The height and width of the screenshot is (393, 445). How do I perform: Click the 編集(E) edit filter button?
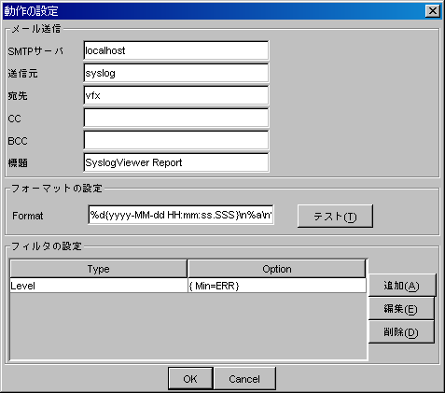point(401,308)
